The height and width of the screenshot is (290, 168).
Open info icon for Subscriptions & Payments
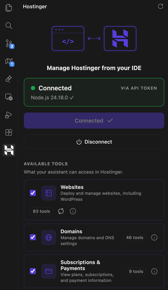coord(154,271)
